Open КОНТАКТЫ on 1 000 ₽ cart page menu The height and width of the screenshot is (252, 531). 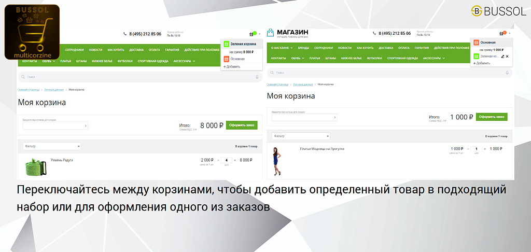[278, 58]
